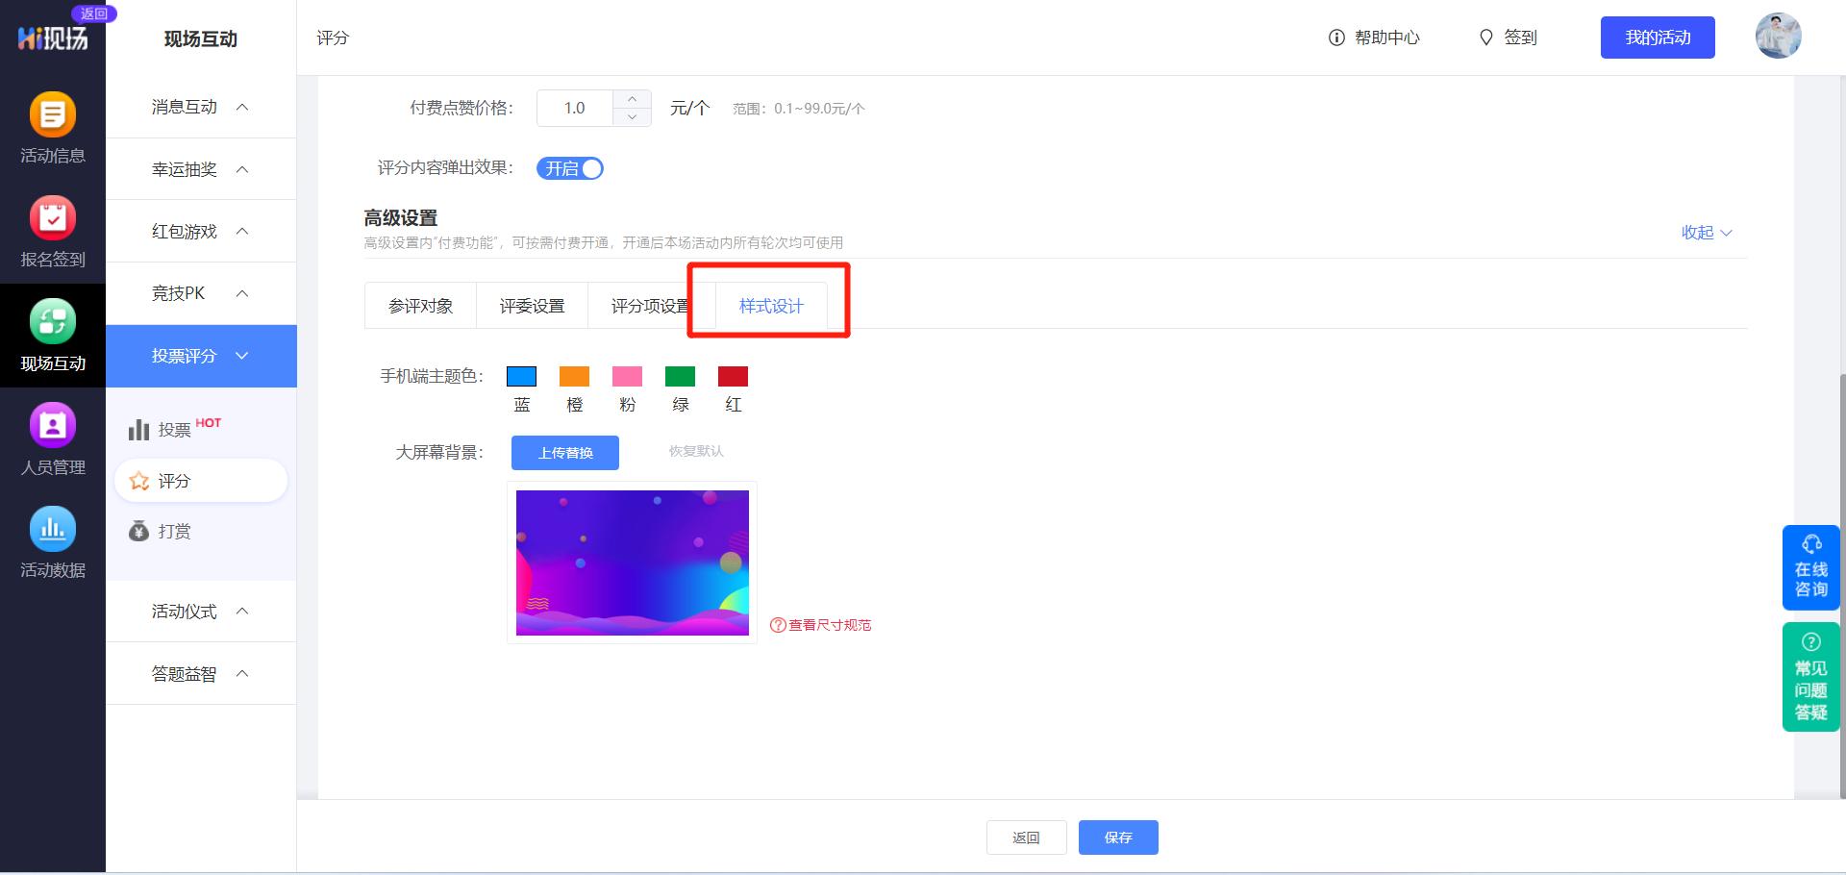
Task: Open the 评委设置 tab
Action: tap(532, 305)
